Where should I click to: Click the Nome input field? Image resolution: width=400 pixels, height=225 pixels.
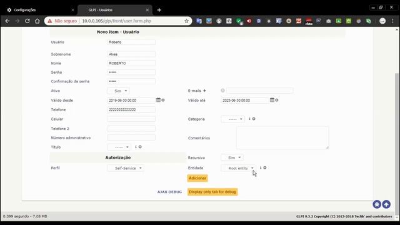tap(131, 63)
